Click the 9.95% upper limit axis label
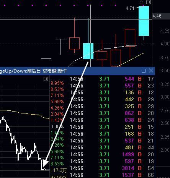Image resolution: width=170 pixels, height=178 pixels. click(57, 83)
